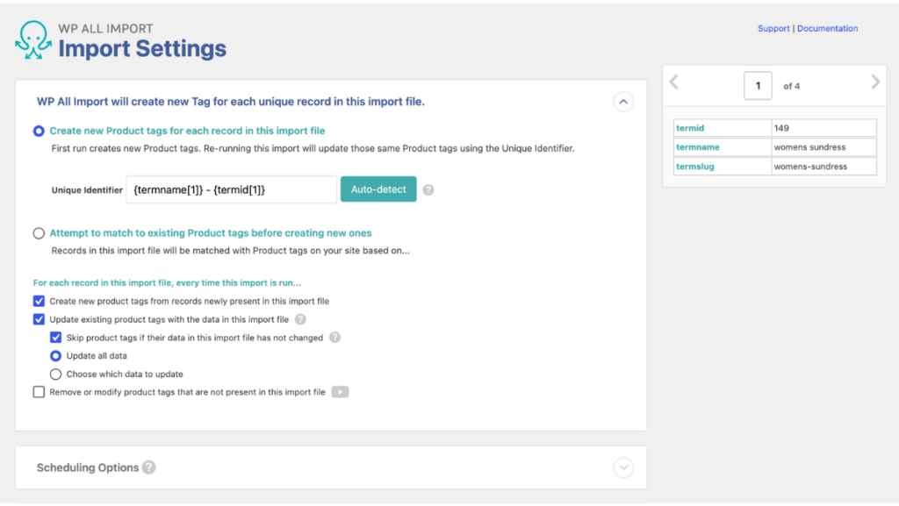This screenshot has height=506, width=899.
Task: Open Scheduling Options help icon
Action: (x=149, y=467)
